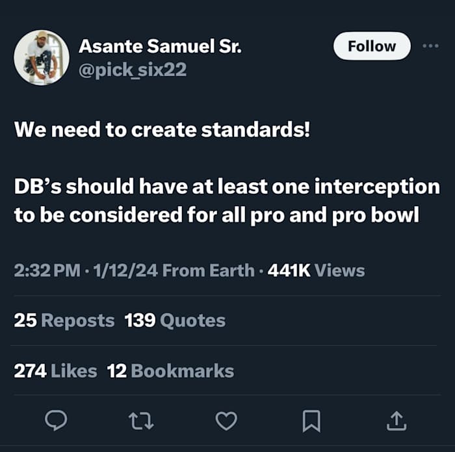Click the 2:32 PM timestamp

46,271
